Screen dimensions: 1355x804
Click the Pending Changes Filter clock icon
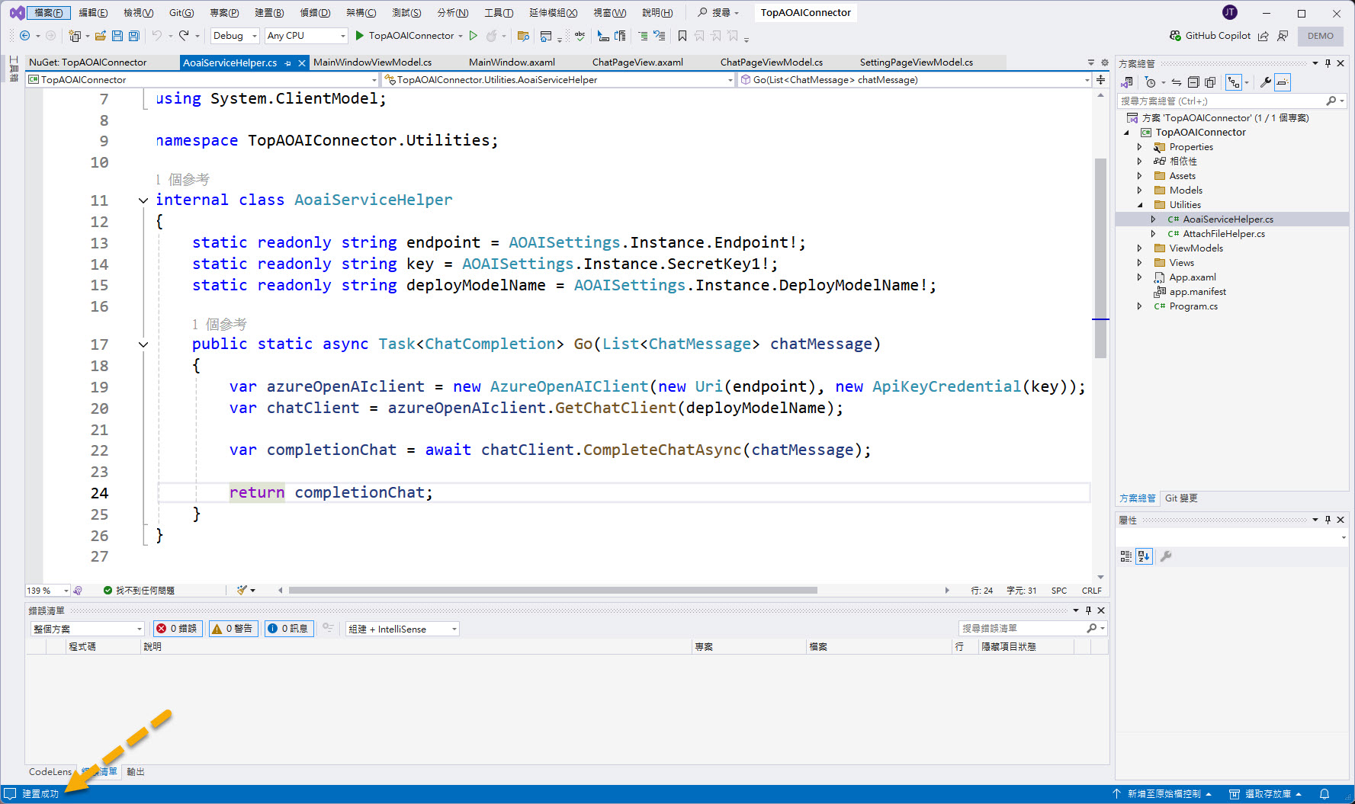click(x=1151, y=82)
